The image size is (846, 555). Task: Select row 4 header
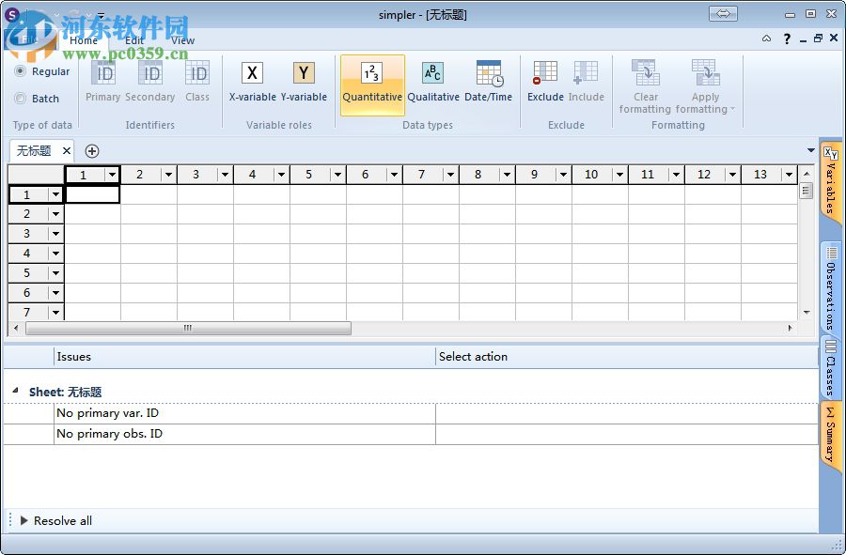27,254
